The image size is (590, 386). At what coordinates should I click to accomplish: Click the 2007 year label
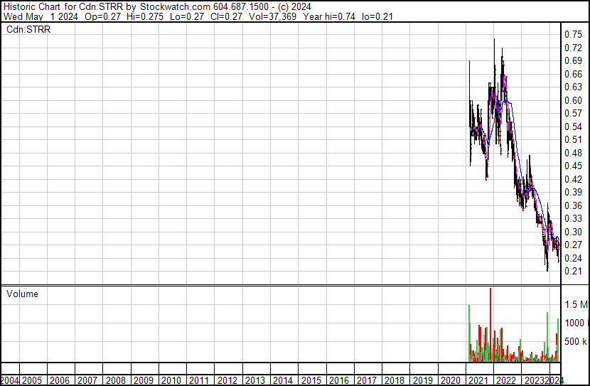(87, 380)
